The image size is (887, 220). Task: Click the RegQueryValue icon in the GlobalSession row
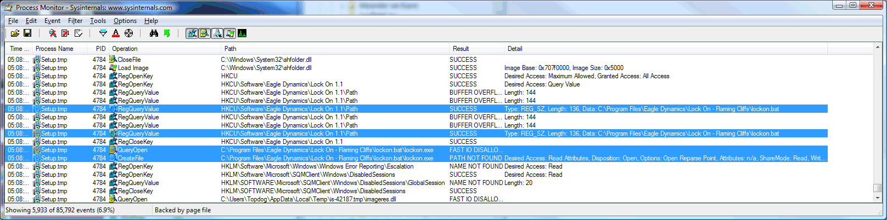(x=113, y=183)
